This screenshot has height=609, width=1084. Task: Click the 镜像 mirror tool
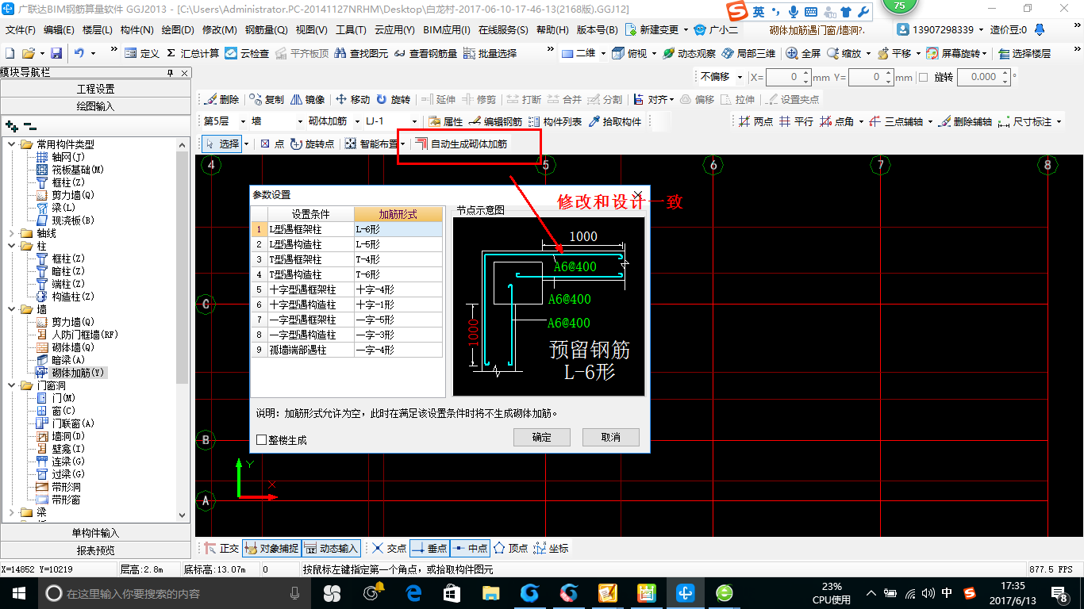308,99
